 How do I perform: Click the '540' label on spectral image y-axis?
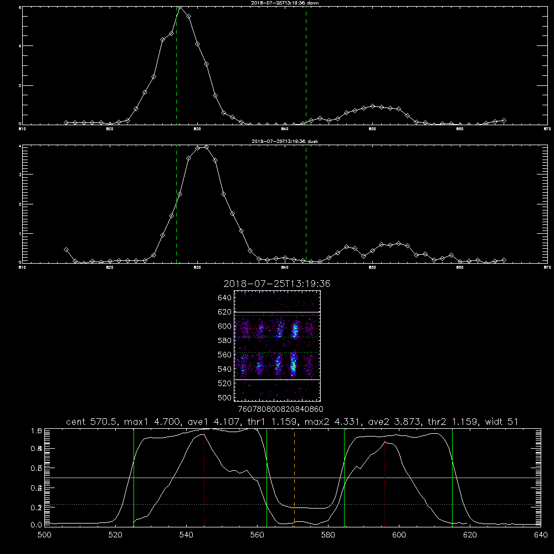225,369
